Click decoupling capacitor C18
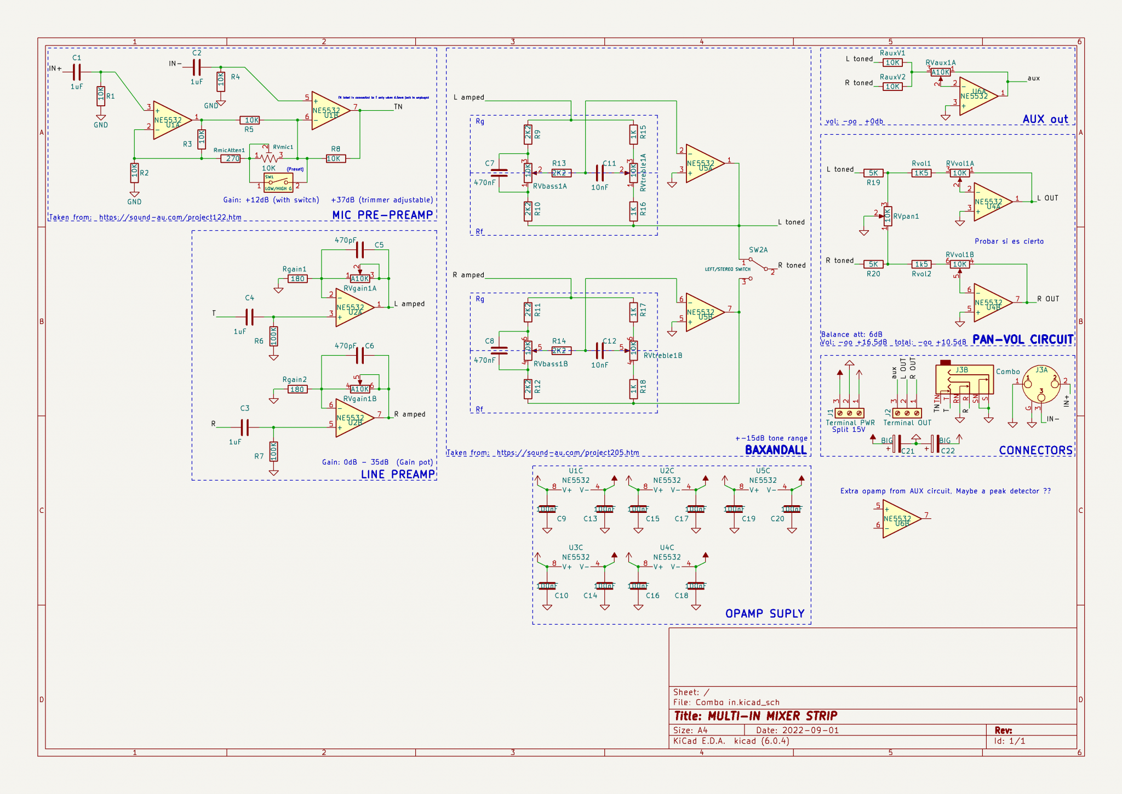Viewport: 1122px width, 794px height. [696, 586]
